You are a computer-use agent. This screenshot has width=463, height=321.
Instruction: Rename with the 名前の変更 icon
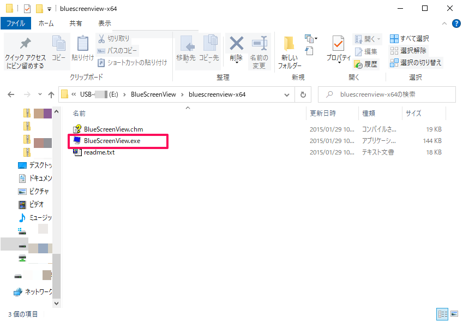coord(259,52)
